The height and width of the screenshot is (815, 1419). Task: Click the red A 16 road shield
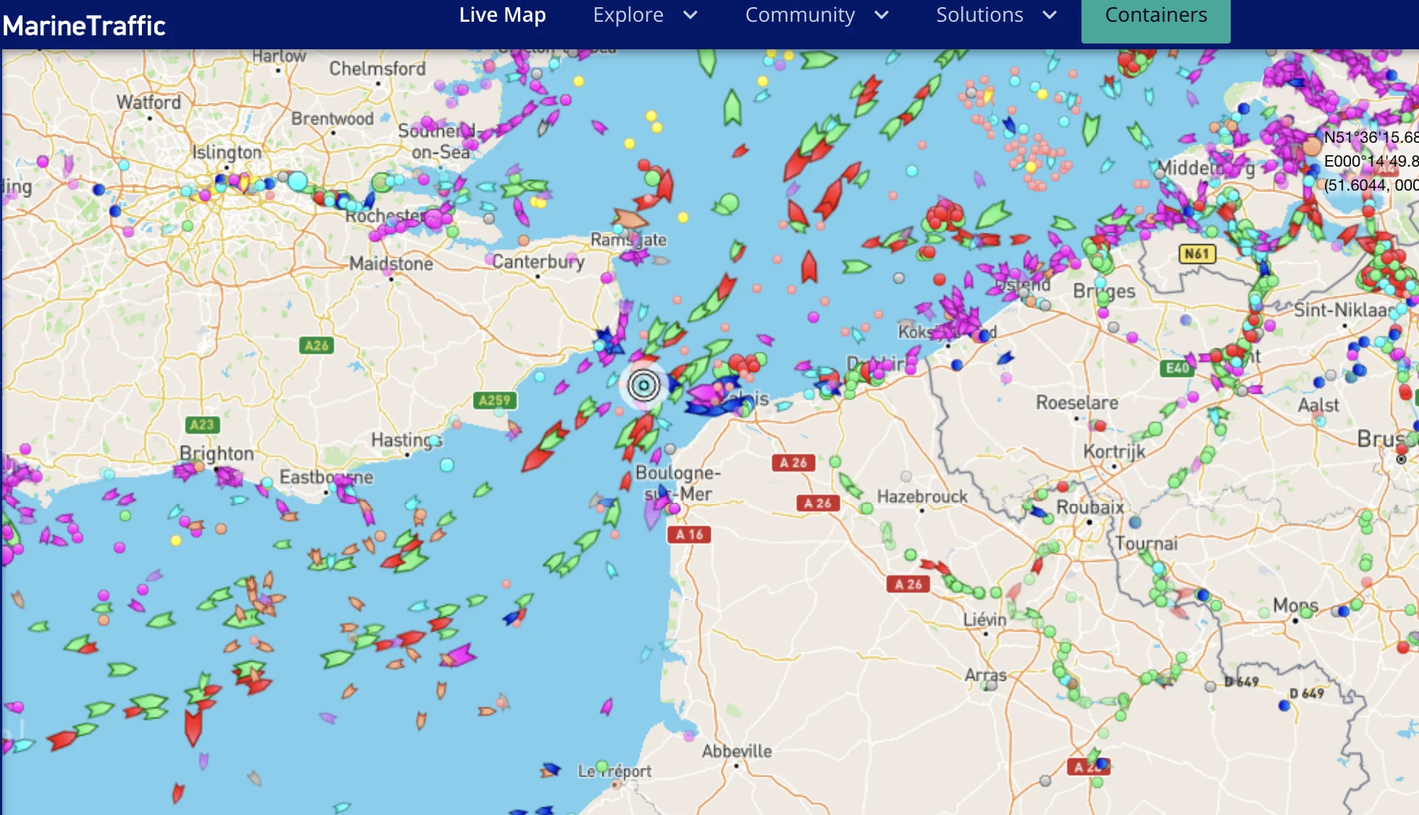pos(689,535)
